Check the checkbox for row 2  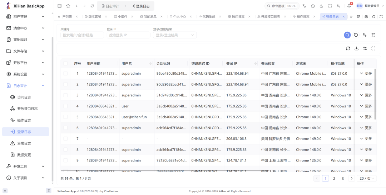point(65,84)
